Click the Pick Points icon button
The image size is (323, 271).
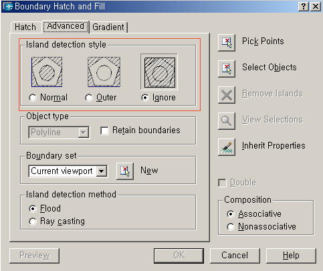227,43
